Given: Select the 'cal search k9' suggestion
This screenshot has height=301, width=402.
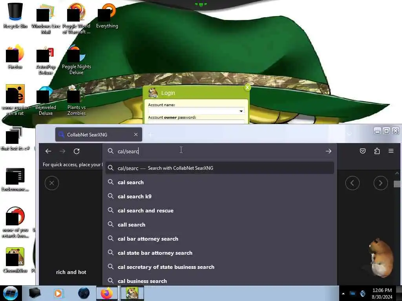Looking at the screenshot, I should click(x=220, y=196).
